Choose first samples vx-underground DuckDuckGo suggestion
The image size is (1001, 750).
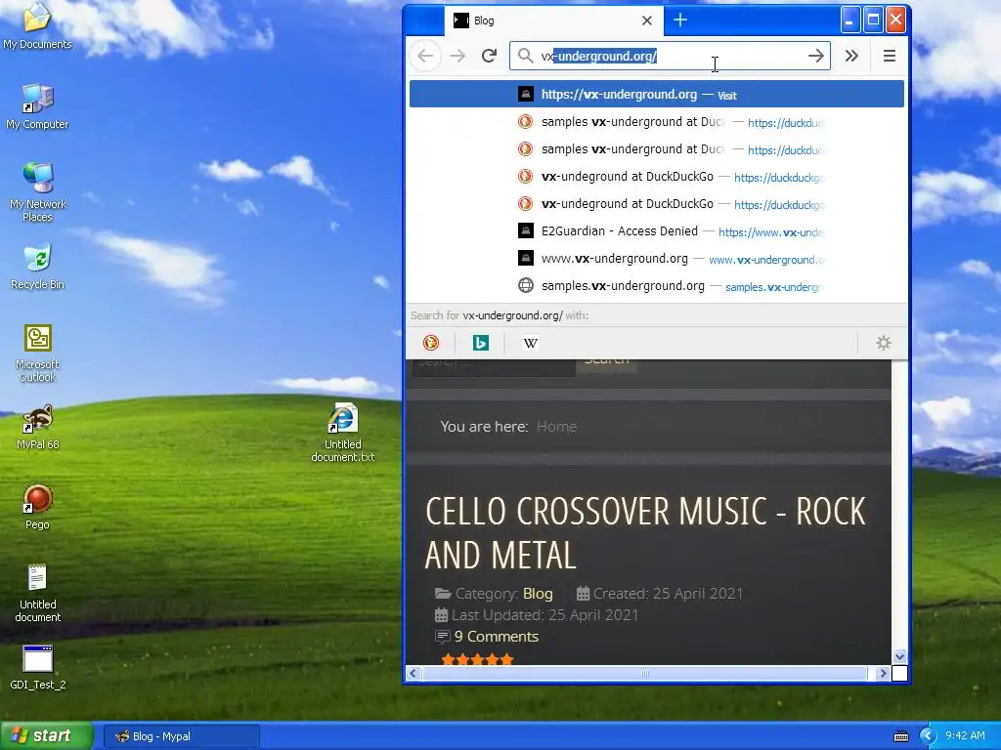coord(656,122)
